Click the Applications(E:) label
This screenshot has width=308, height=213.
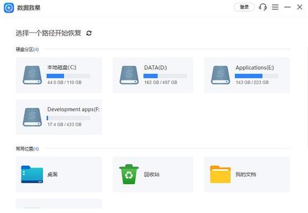pos(255,67)
